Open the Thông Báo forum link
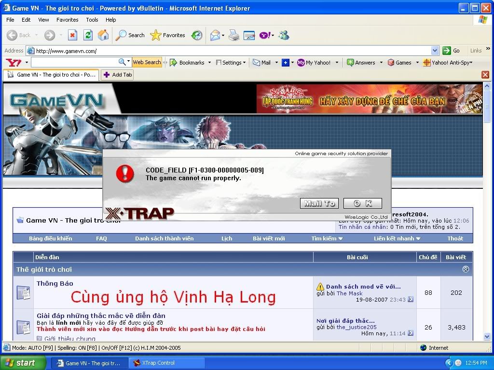494x370 pixels. pyautogui.click(x=55, y=283)
